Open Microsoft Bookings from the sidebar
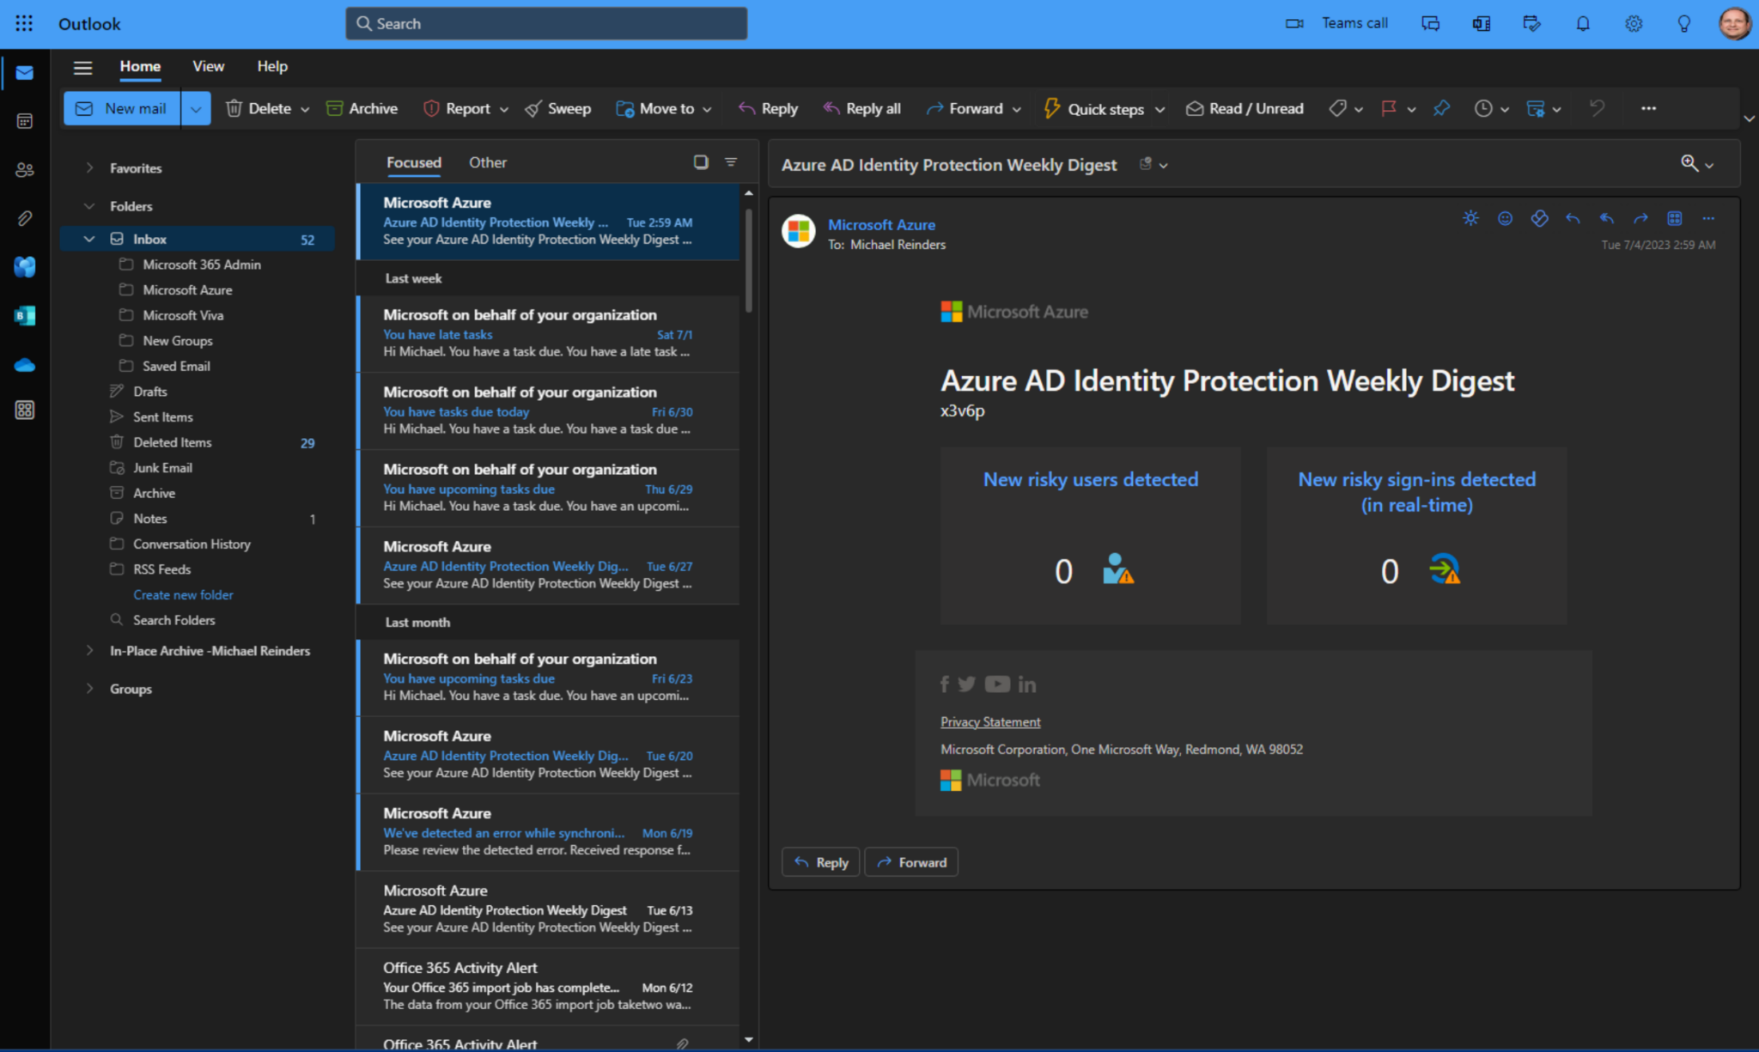 click(24, 315)
